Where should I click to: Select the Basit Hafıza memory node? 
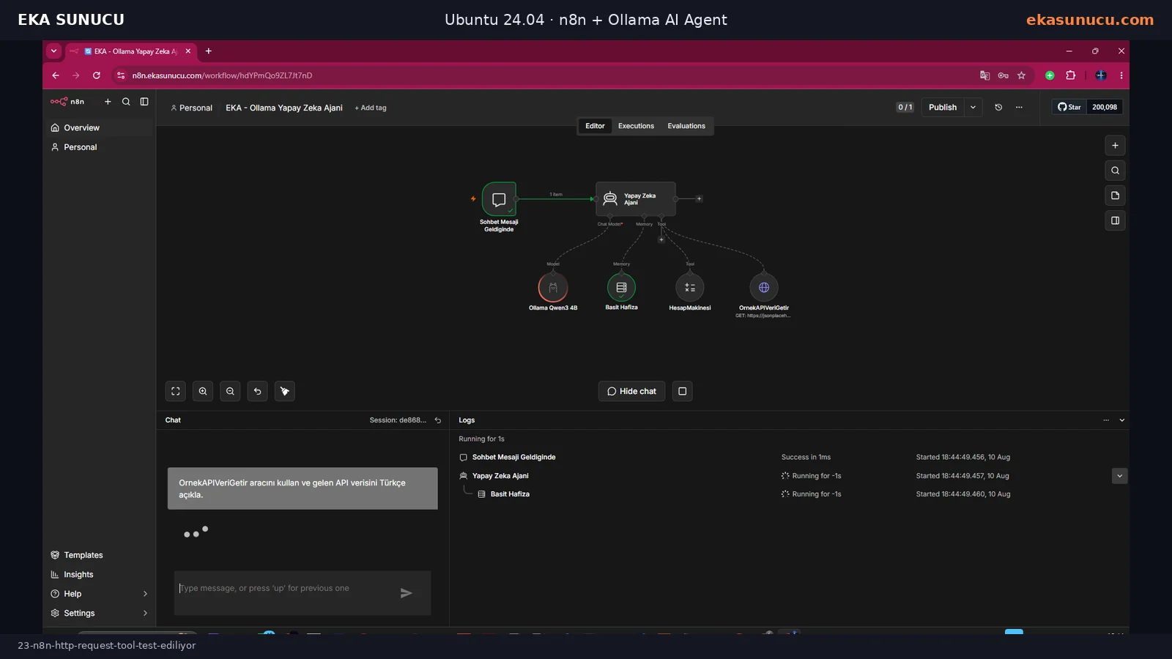point(621,288)
